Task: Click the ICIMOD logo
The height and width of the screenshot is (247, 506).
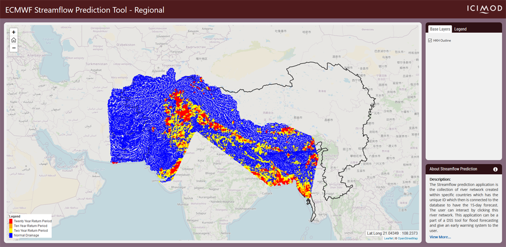Action: (x=480, y=9)
